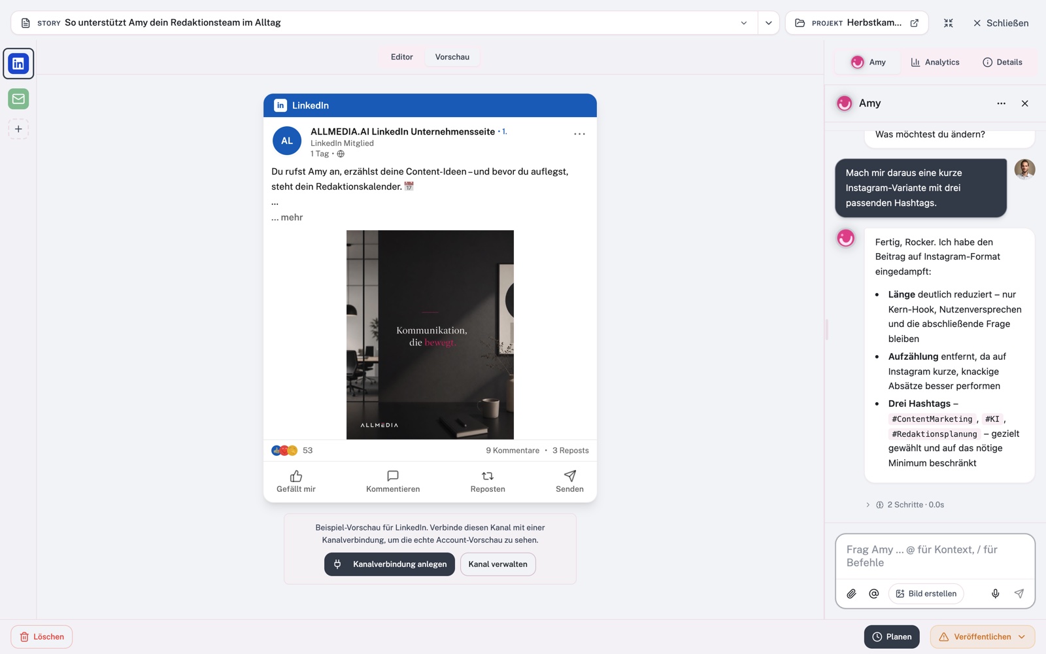The height and width of the screenshot is (654, 1046).
Task: Click the Bild erstellen button
Action: pyautogui.click(x=926, y=594)
